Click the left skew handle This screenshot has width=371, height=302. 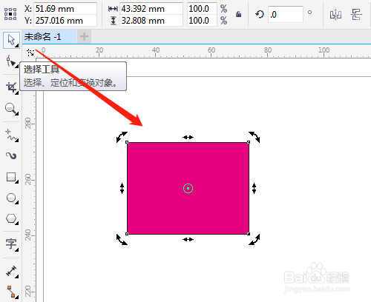click(x=122, y=188)
